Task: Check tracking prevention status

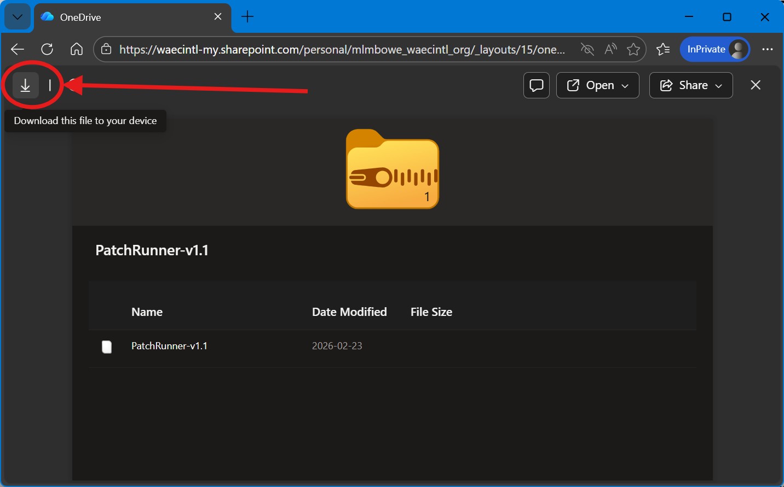Action: [587, 49]
